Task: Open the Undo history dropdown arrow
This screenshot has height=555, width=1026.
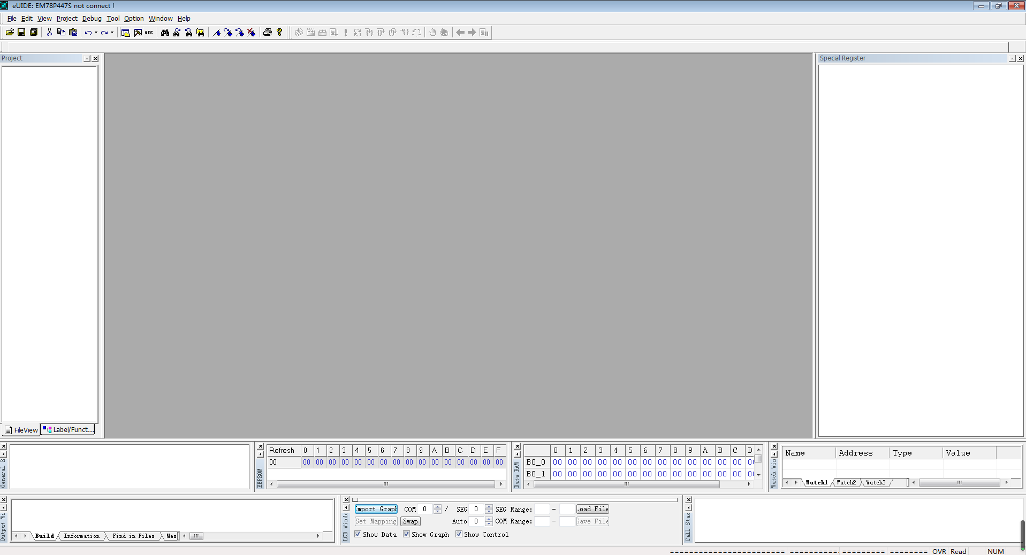Action: point(96,33)
